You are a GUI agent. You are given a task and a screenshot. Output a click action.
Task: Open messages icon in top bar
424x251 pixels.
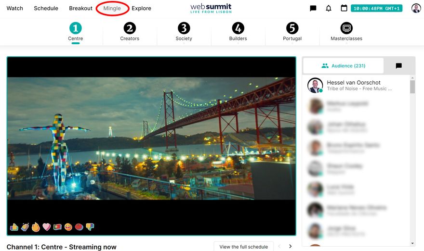click(313, 8)
